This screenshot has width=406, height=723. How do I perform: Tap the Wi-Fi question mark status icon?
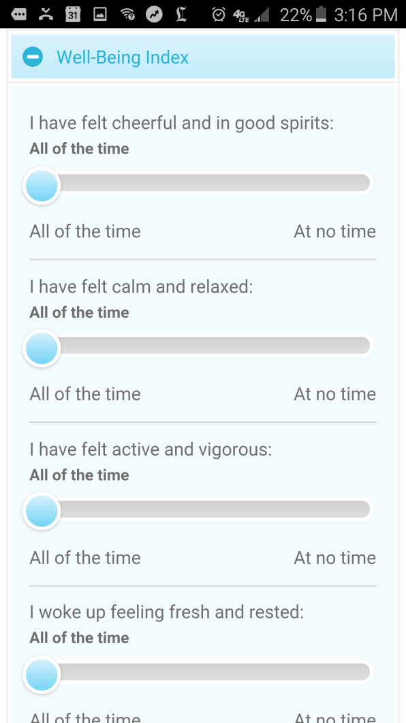(127, 15)
